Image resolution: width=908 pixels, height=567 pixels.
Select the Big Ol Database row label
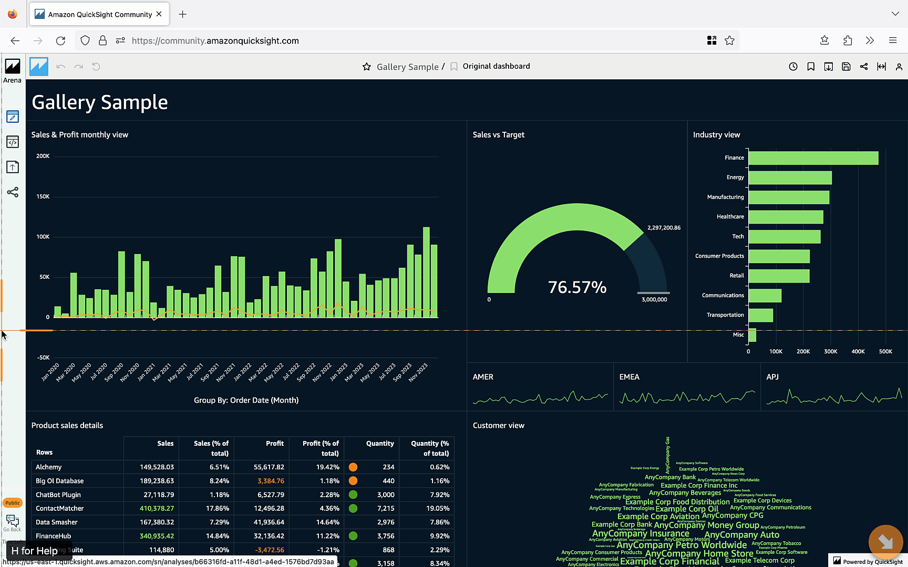point(60,481)
